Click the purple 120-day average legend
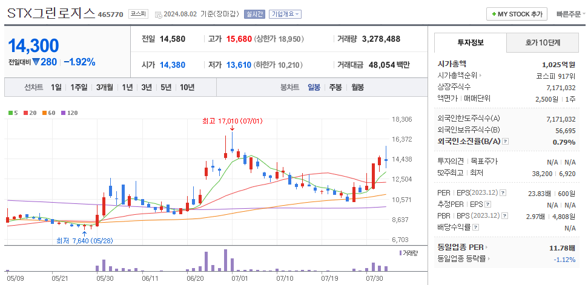Viewport: 588px width, 285px height. click(70, 113)
